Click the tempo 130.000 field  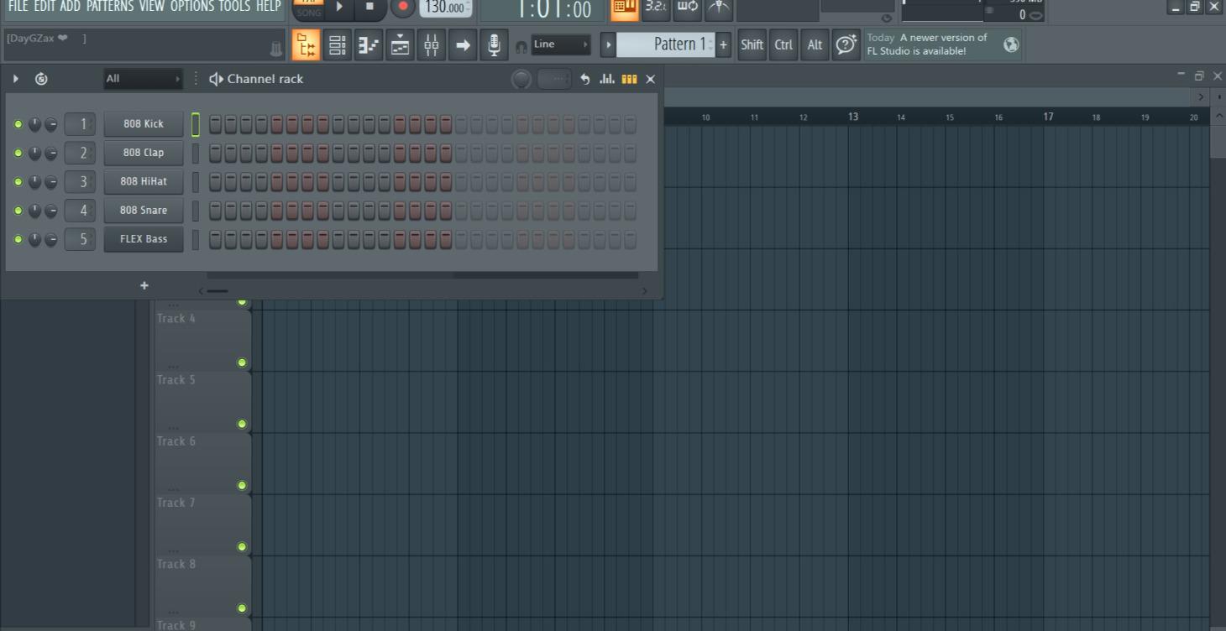[x=446, y=8]
